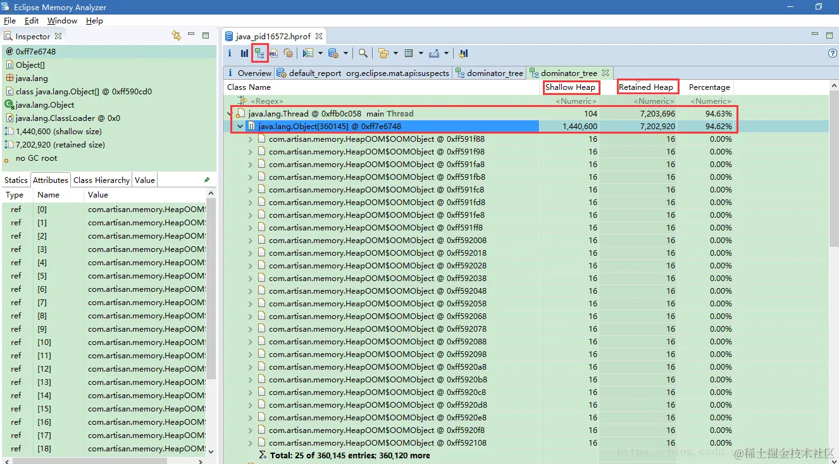Open the Reports dropdown arrow
Screen dimensions: 839x464
pyautogui.click(x=320, y=54)
